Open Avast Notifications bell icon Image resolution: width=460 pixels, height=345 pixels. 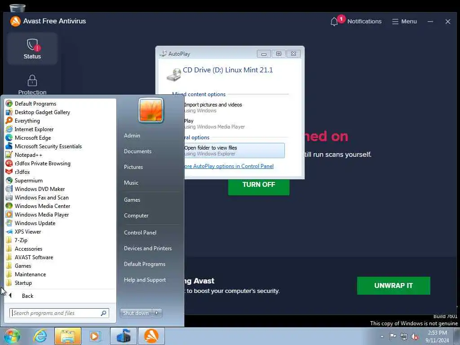point(334,22)
